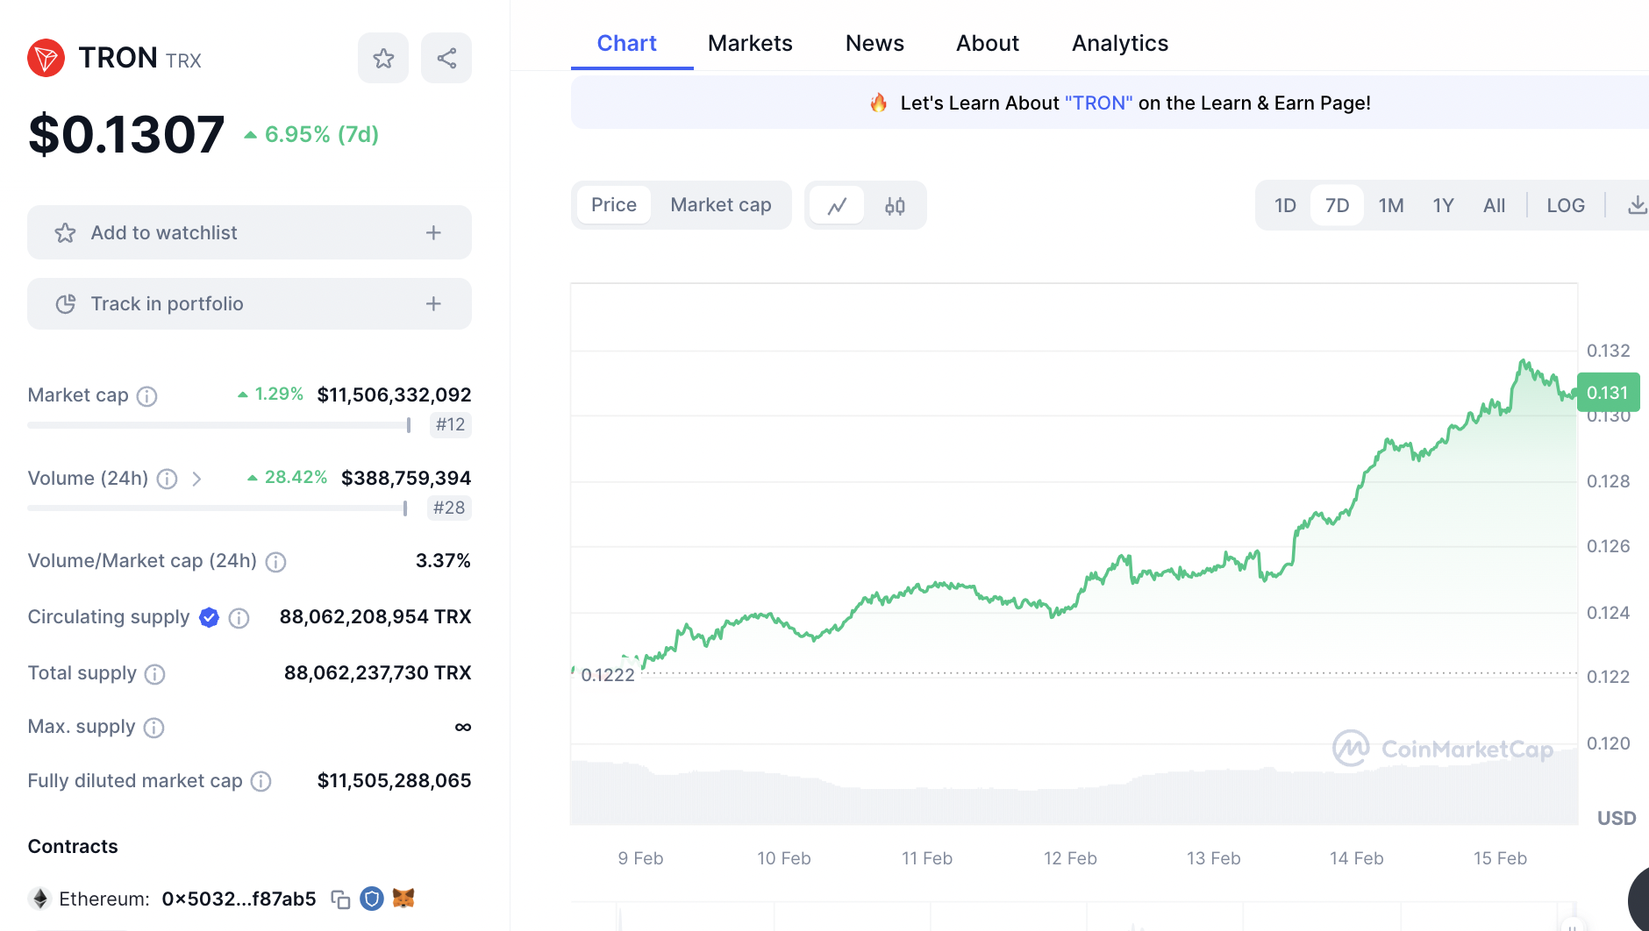Open Market cap info tooltip icon
Viewport: 1649px width, 931px height.
pyautogui.click(x=147, y=396)
